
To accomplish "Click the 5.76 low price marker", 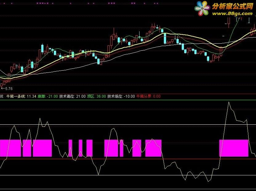I will pyautogui.click(x=7, y=89).
